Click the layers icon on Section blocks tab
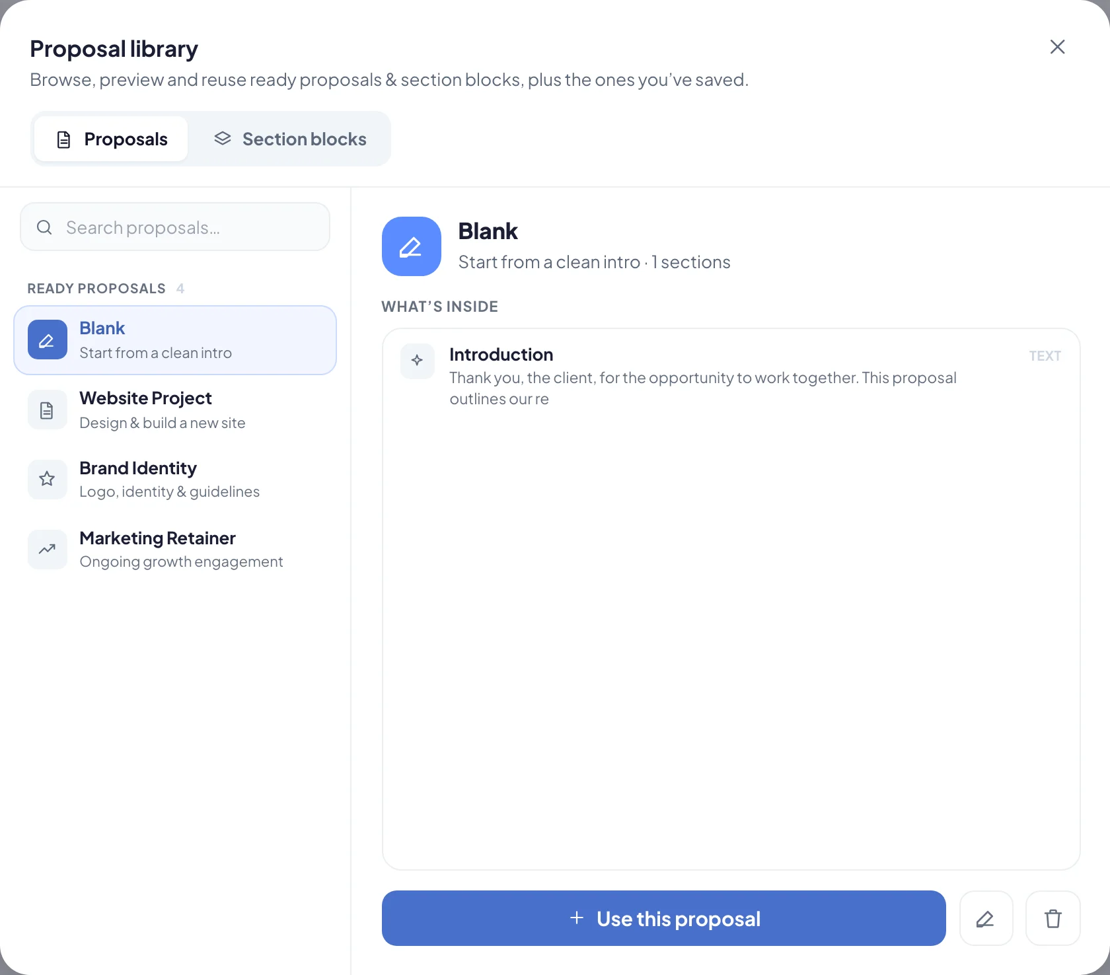Screen dimensions: 1110x975 tap(223, 139)
